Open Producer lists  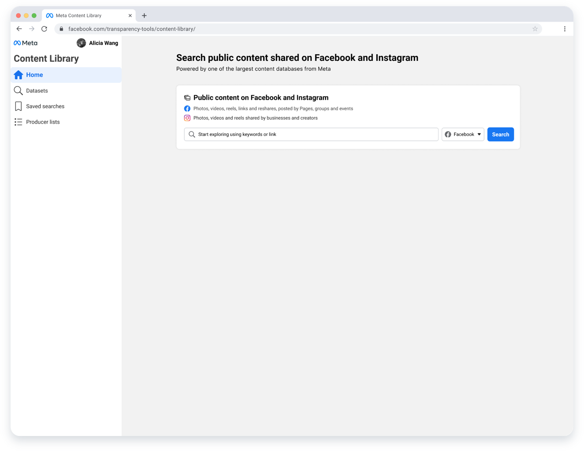tap(66, 122)
